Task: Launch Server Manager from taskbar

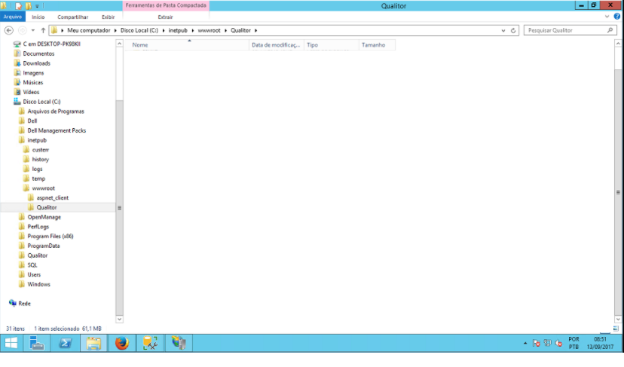Action: pyautogui.click(x=37, y=343)
